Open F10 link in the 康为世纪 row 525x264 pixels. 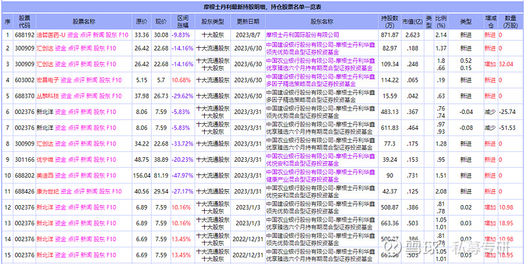(x=117, y=191)
